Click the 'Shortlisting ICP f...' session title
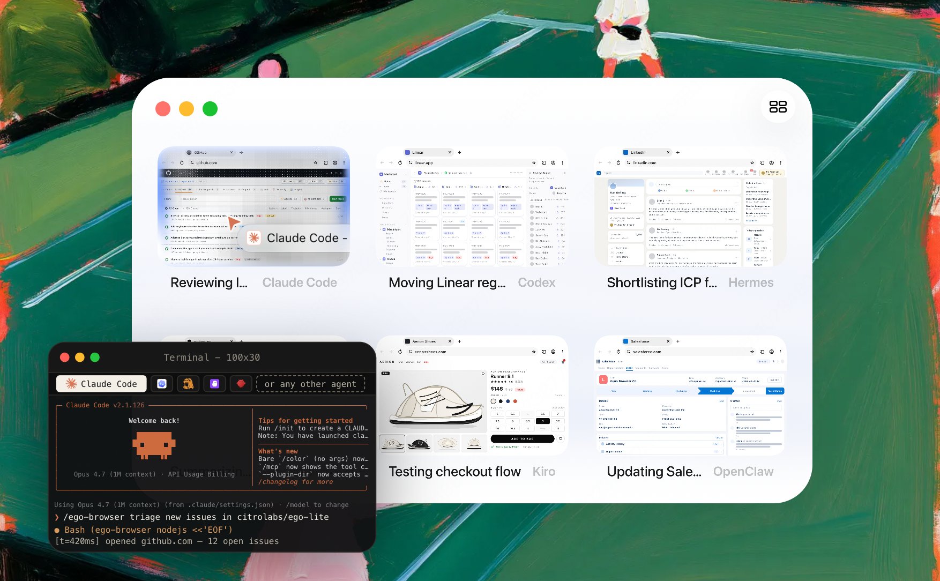Viewport: 940px width, 581px height. [x=662, y=282]
